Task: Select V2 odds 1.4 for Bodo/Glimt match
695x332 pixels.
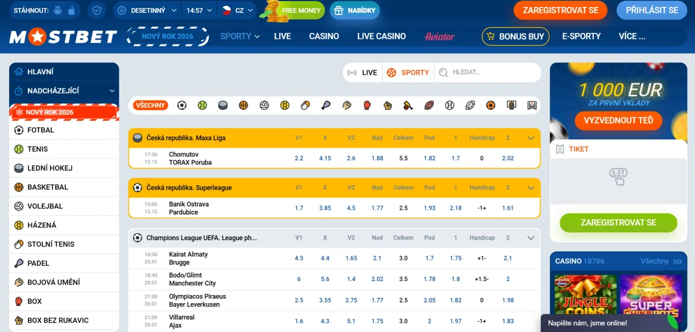Action: pyautogui.click(x=352, y=279)
